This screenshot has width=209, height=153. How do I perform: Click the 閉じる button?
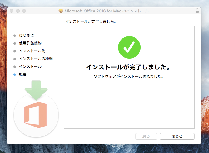point(177,136)
